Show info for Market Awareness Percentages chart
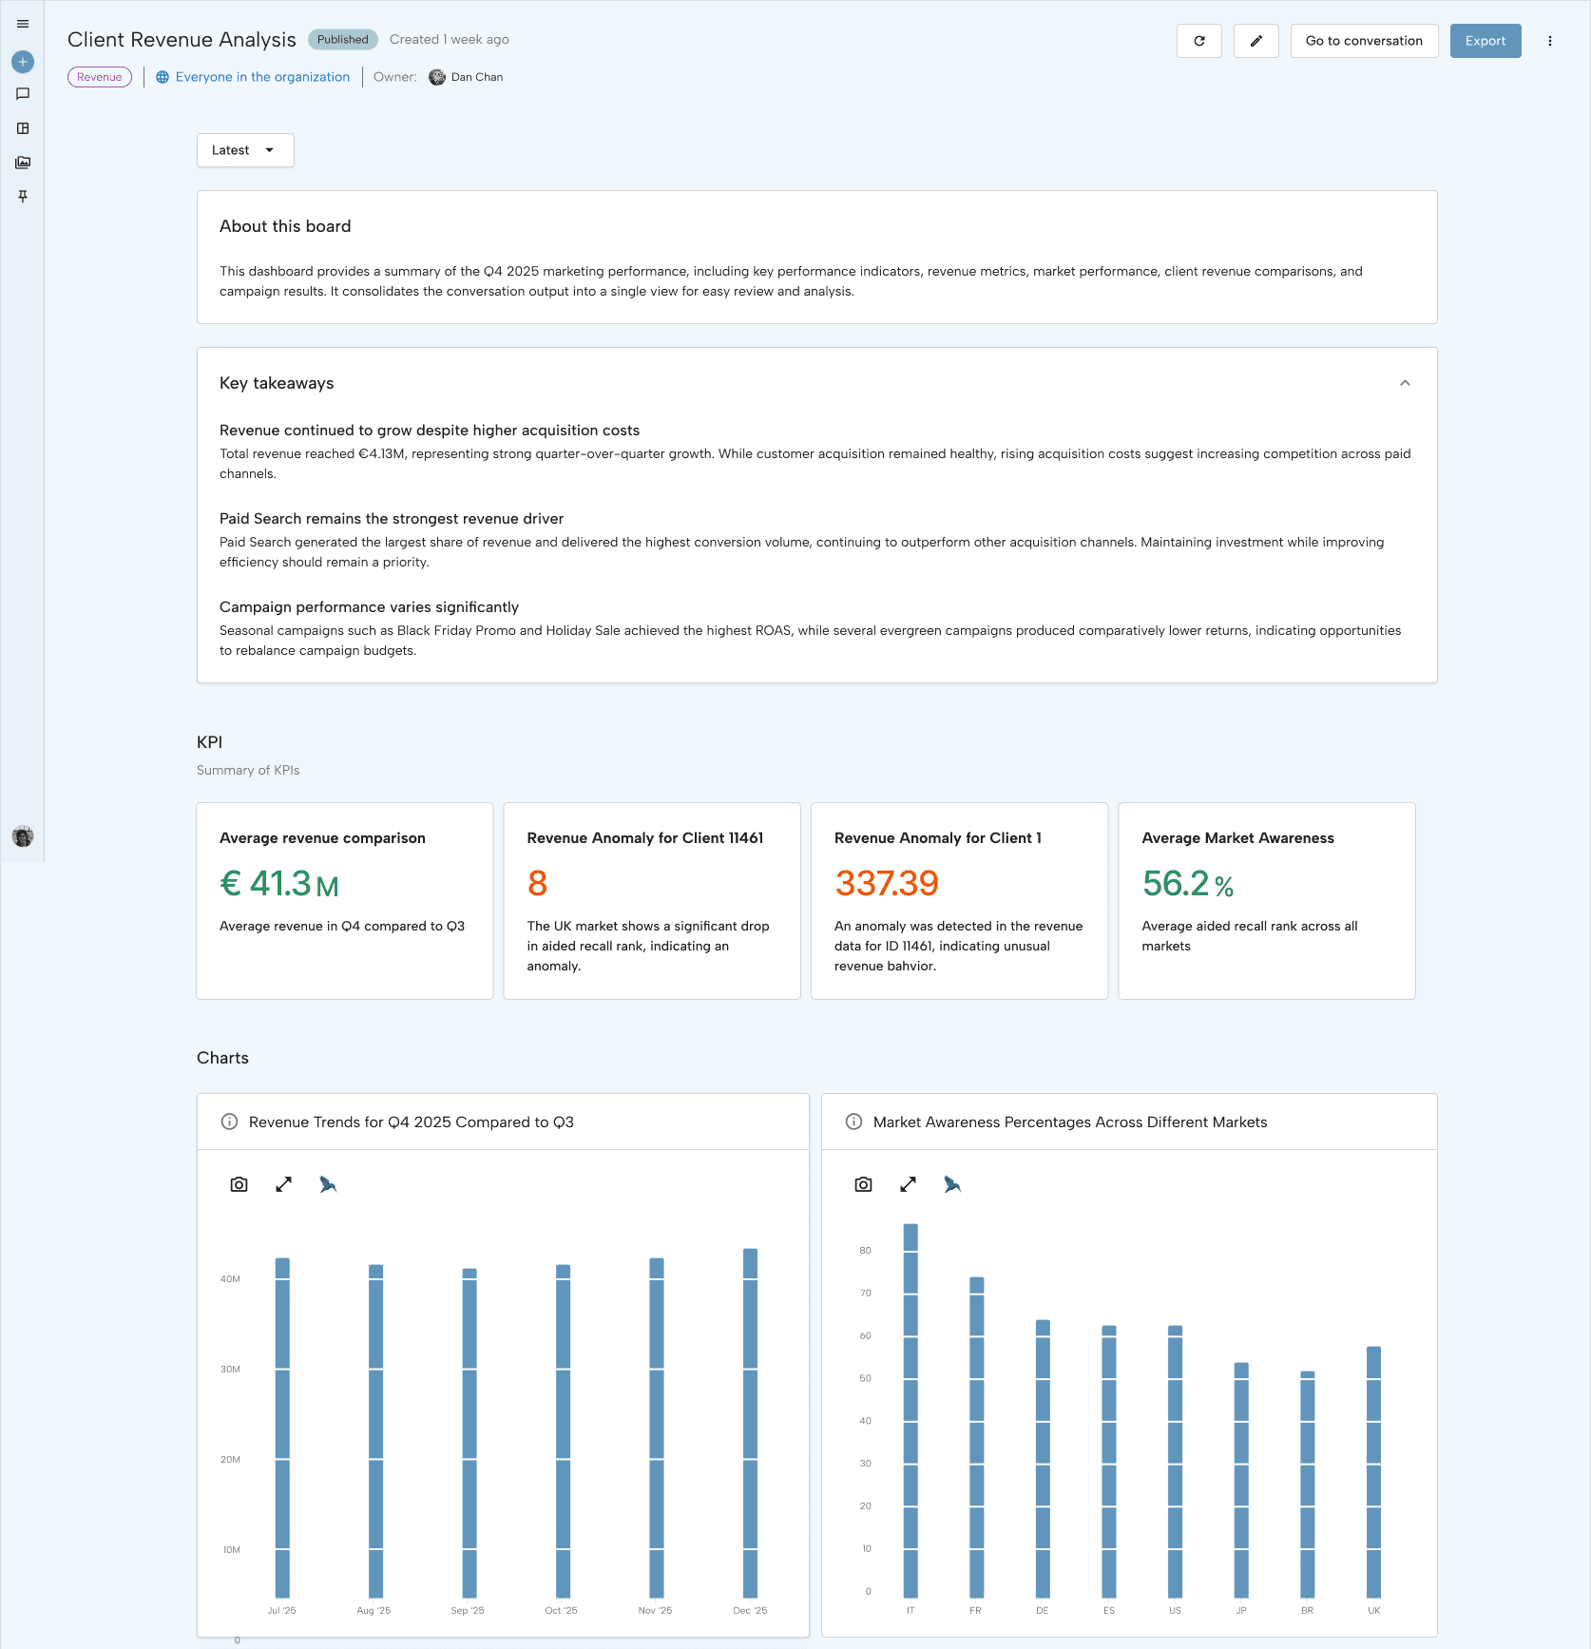 [x=853, y=1122]
